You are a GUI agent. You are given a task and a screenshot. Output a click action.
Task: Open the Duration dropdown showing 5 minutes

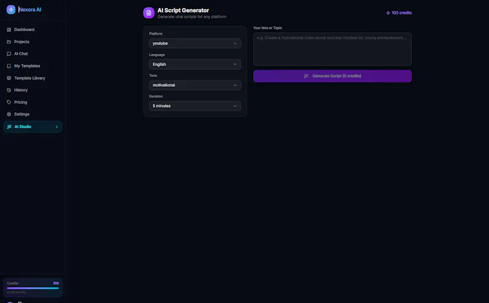pos(195,106)
